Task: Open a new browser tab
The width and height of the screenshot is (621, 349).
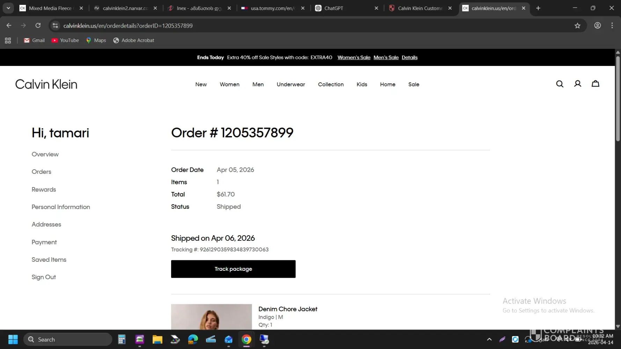Action: point(538,8)
